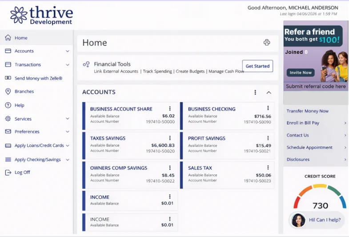Open PROFIT SAVINGS account title
Screen dimensions: 349x237
(207, 138)
